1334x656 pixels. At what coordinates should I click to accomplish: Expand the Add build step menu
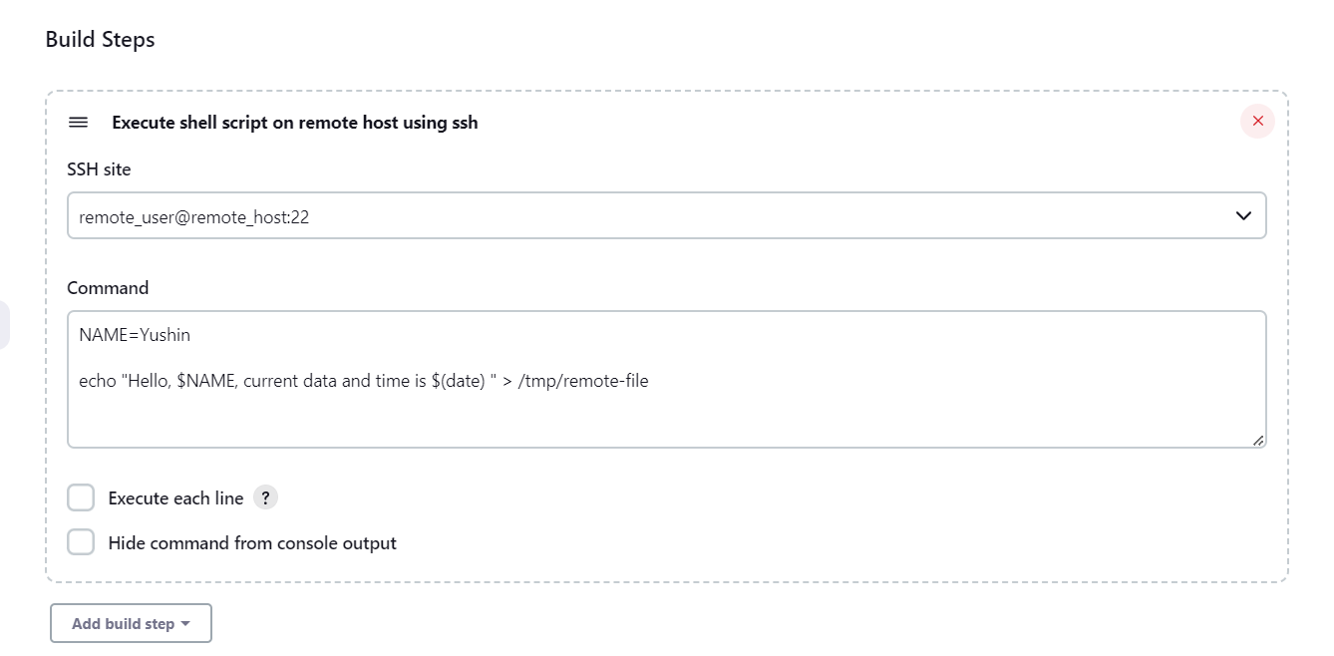[x=131, y=623]
